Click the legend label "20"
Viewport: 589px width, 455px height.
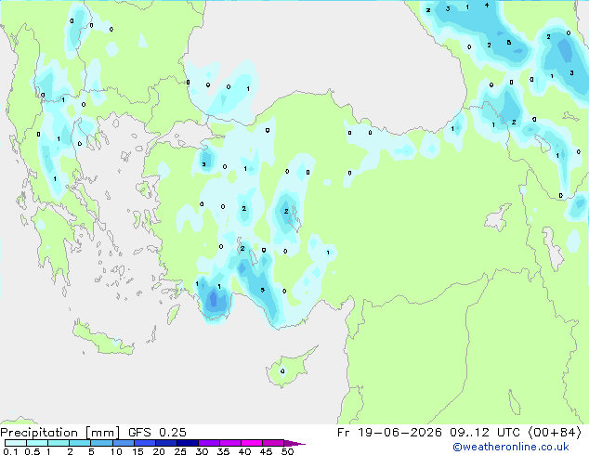pyautogui.click(x=159, y=451)
